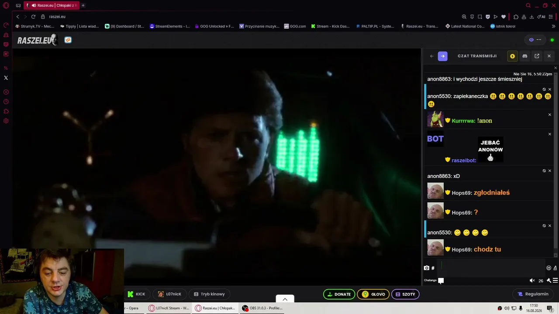Open the AI assistant toolbar button
The image size is (559, 314).
coord(542,17)
